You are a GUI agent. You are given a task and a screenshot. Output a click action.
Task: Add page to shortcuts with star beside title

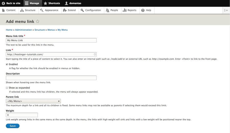click(x=38, y=21)
